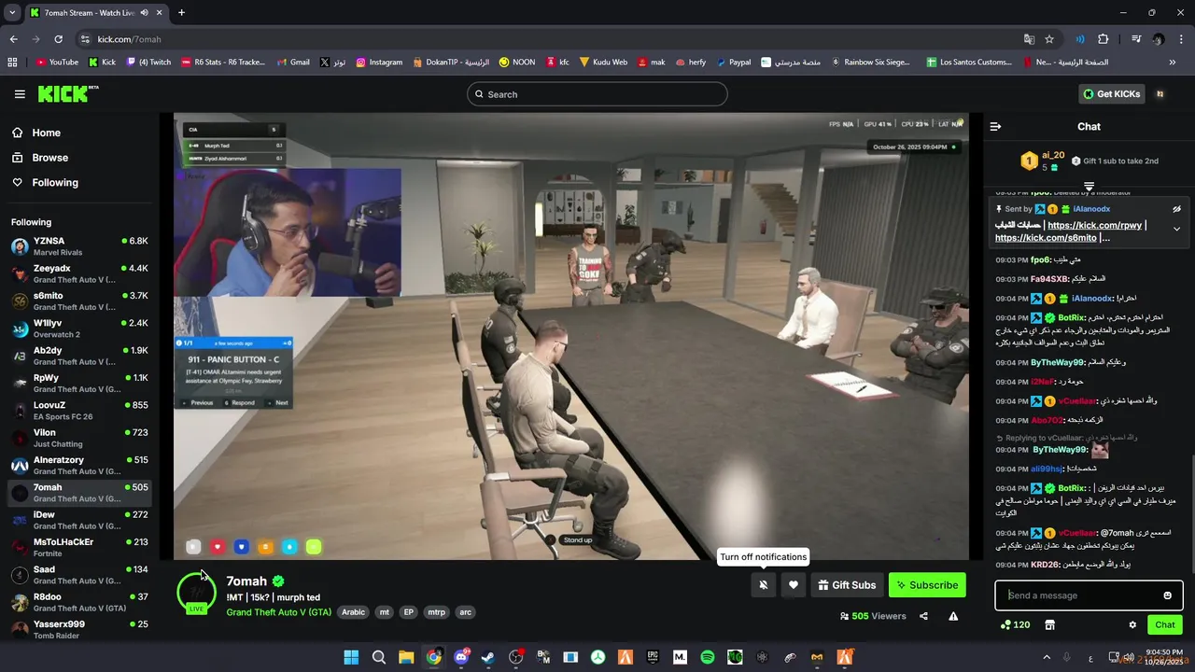Open the hamburger sidebar menu

[20, 94]
